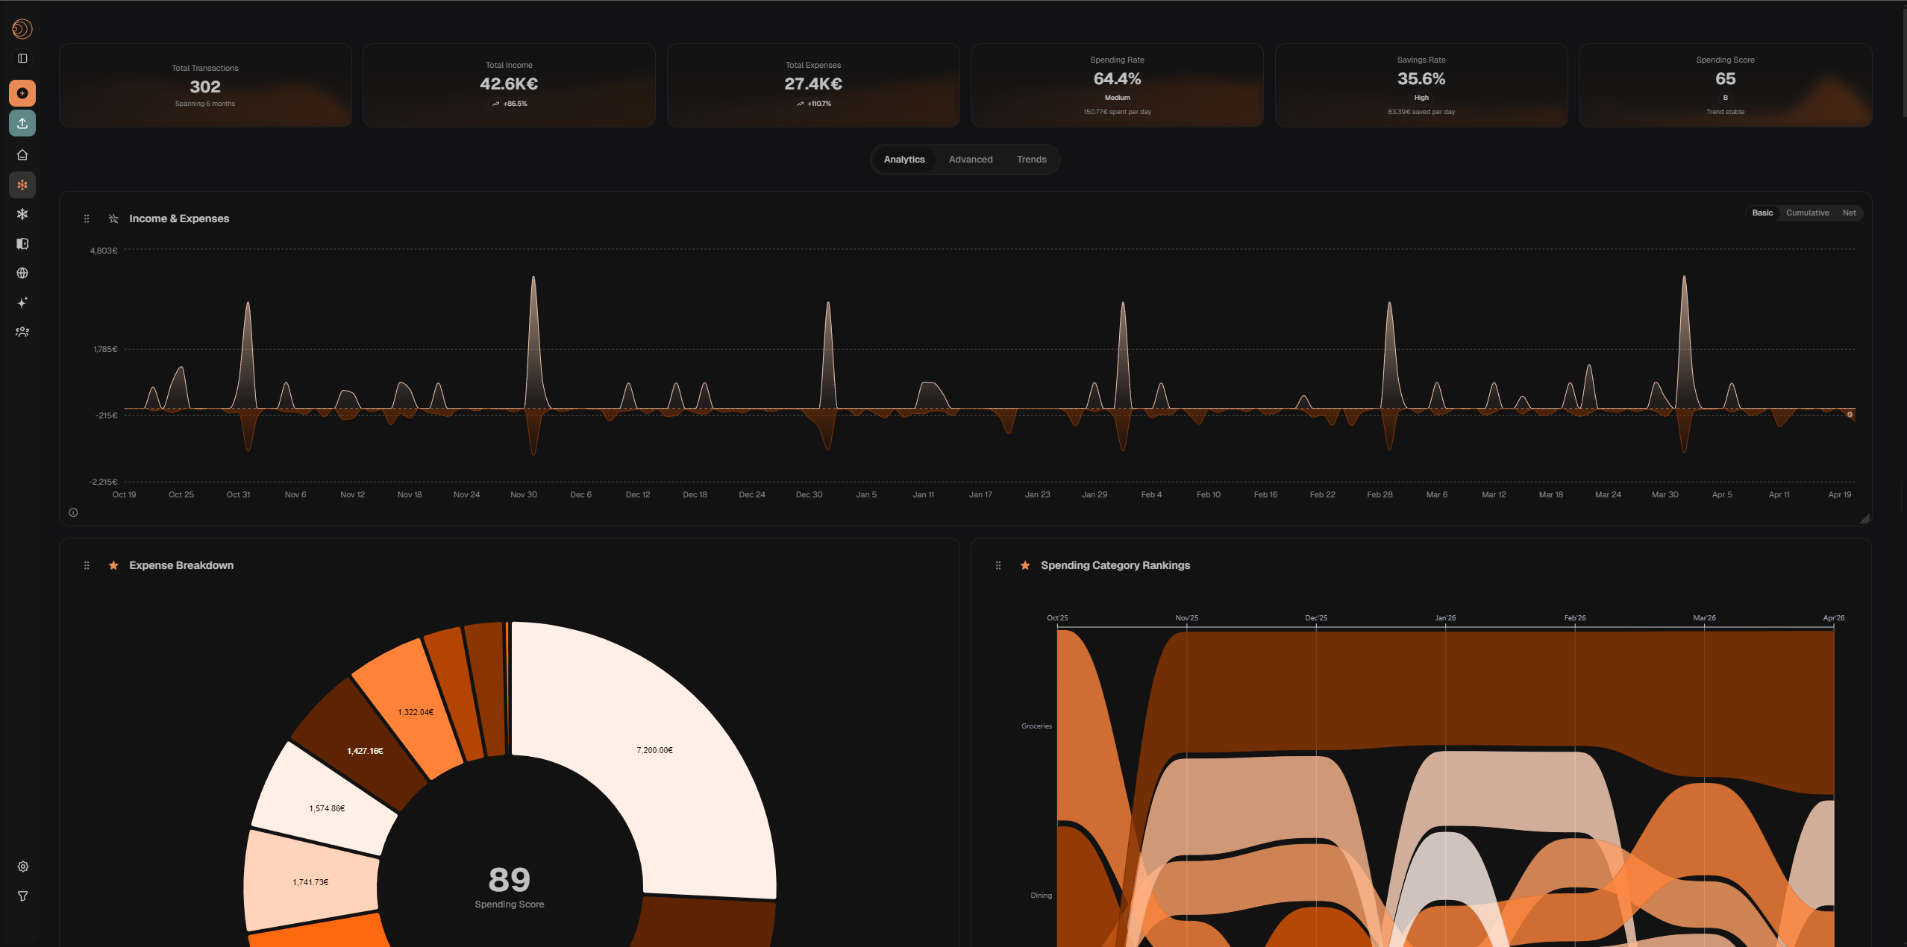The height and width of the screenshot is (947, 1907).
Task: Select the Cumulative chart mode
Action: tap(1807, 213)
